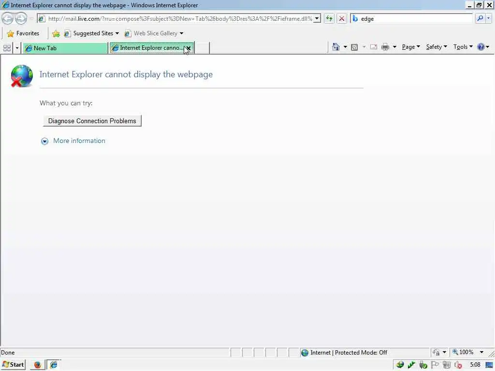The width and height of the screenshot is (495, 371).
Task: Click the Home icon in command bar
Action: click(x=335, y=47)
